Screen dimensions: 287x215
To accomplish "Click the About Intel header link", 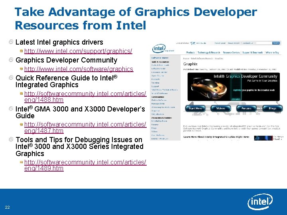I will pos(220,43).
